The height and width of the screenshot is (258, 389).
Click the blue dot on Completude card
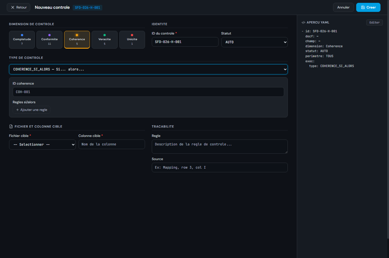22,35
